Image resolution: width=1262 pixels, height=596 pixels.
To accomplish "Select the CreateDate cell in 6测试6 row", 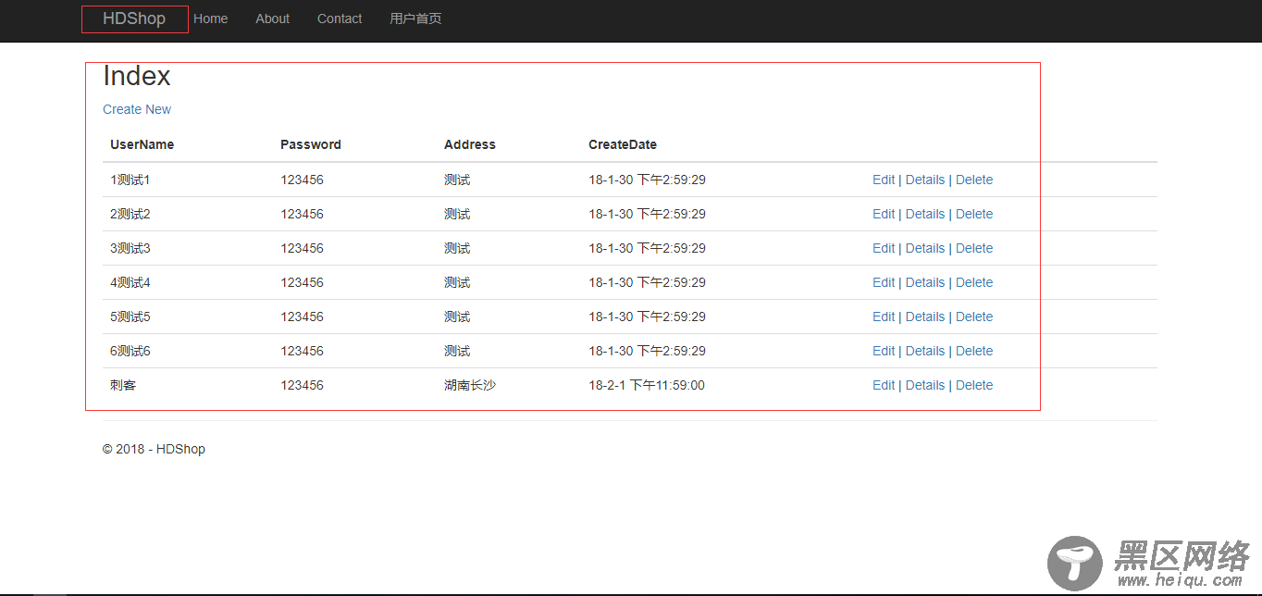I will (648, 351).
